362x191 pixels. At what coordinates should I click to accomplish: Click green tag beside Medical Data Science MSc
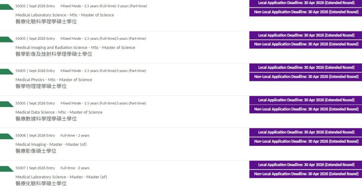click(x=6, y=104)
